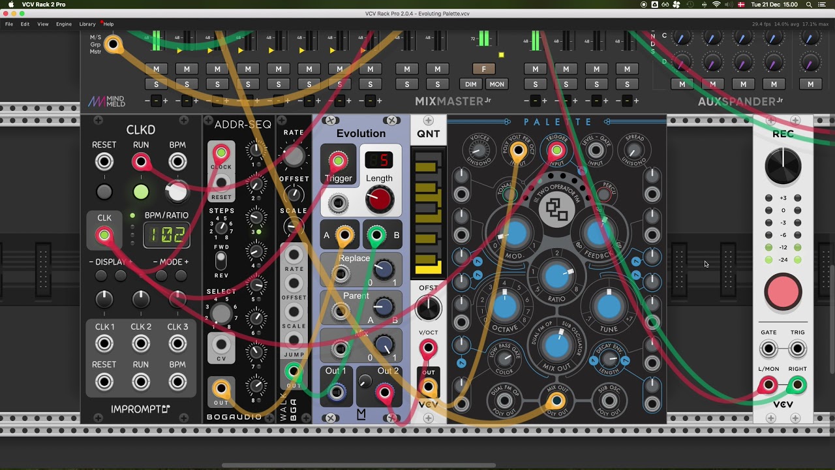The width and height of the screenshot is (835, 470).
Task: Click the Evolution Length red knob
Action: 379,200
